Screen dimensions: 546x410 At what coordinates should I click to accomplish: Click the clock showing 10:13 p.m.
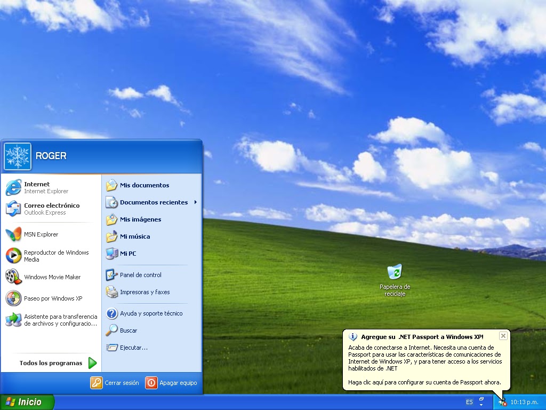pyautogui.click(x=524, y=401)
